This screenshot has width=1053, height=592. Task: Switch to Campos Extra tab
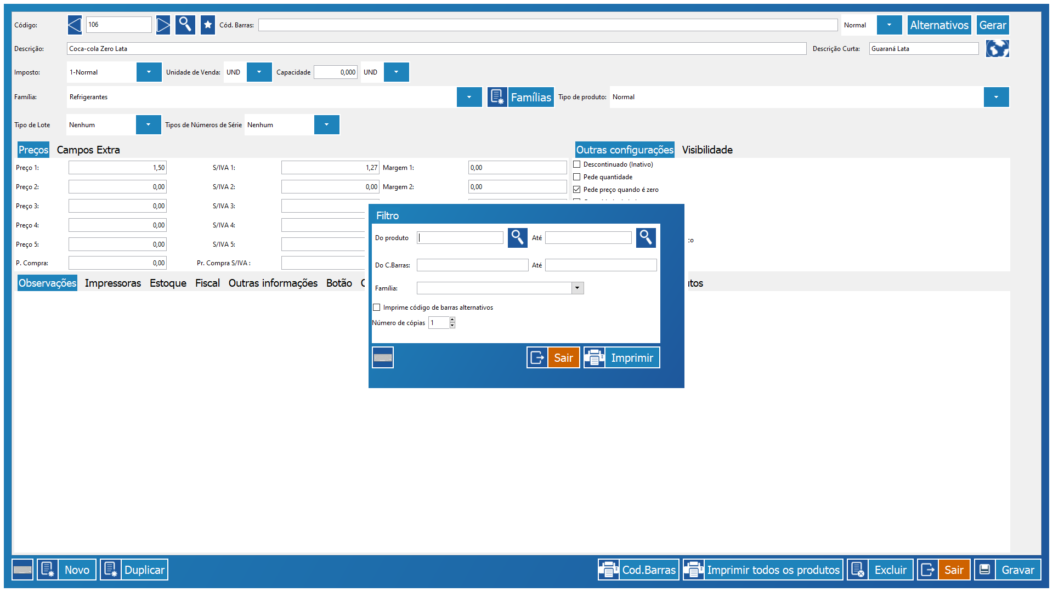[88, 150]
